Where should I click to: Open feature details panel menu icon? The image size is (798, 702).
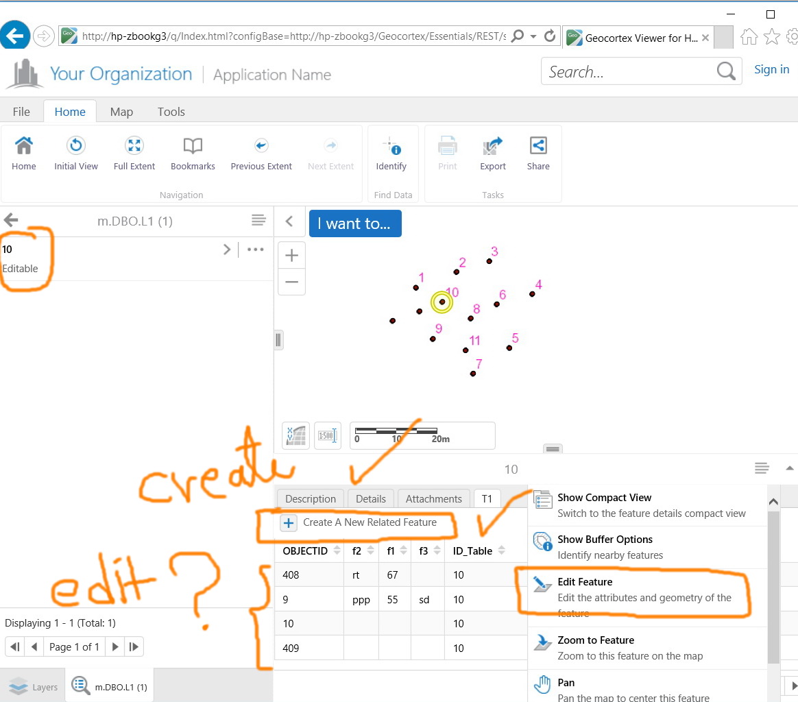tap(762, 468)
